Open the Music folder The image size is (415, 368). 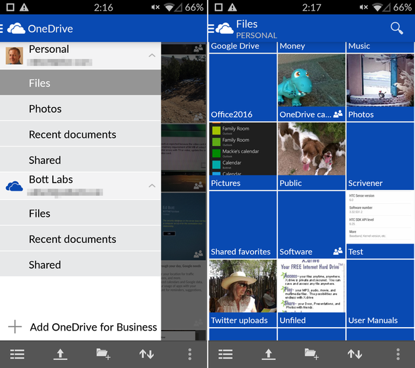click(x=380, y=47)
